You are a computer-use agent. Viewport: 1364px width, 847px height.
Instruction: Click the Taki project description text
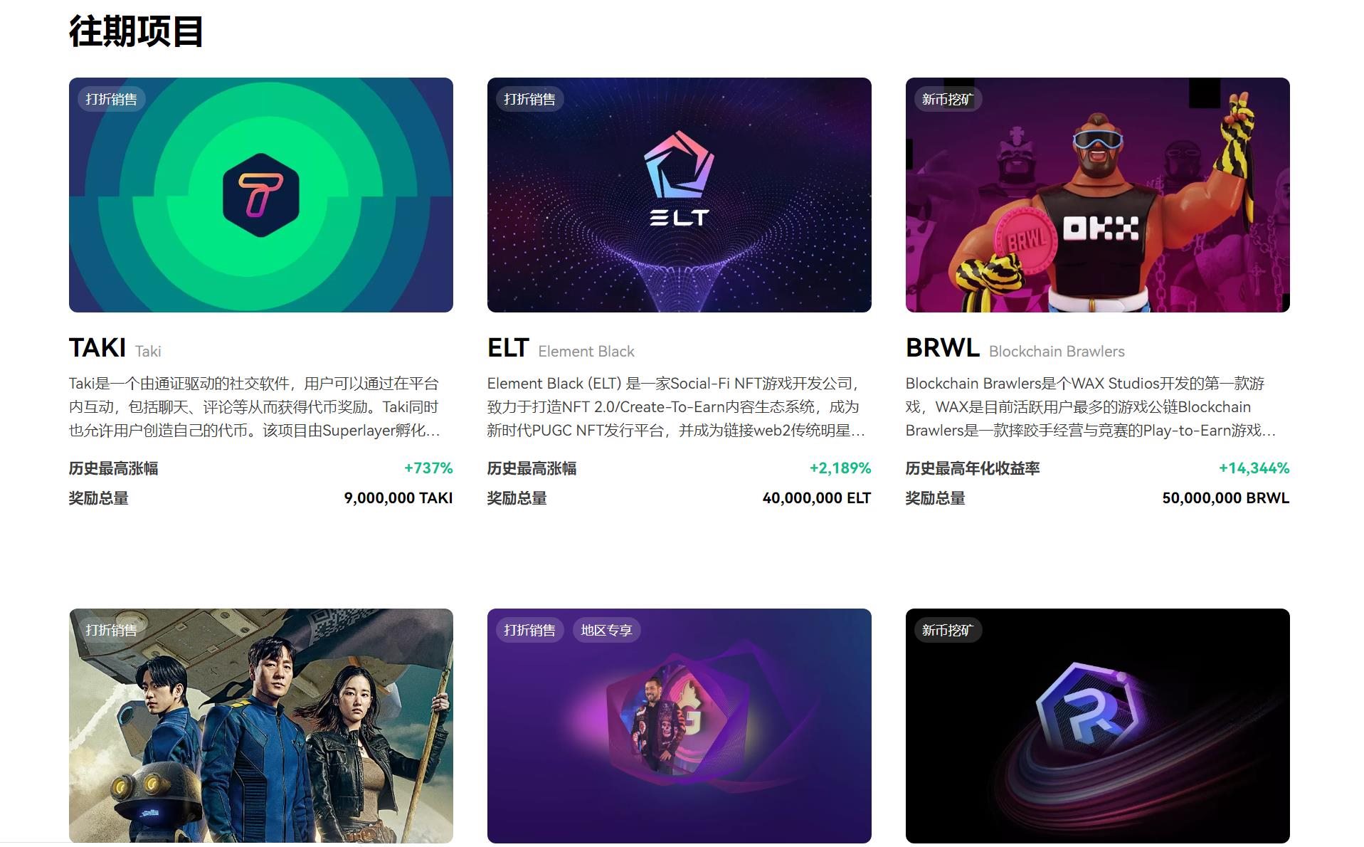255,407
